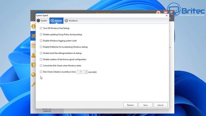Viewport: 206px width, 116px height.
Task: Select the Startup tab
Action: tap(56, 21)
